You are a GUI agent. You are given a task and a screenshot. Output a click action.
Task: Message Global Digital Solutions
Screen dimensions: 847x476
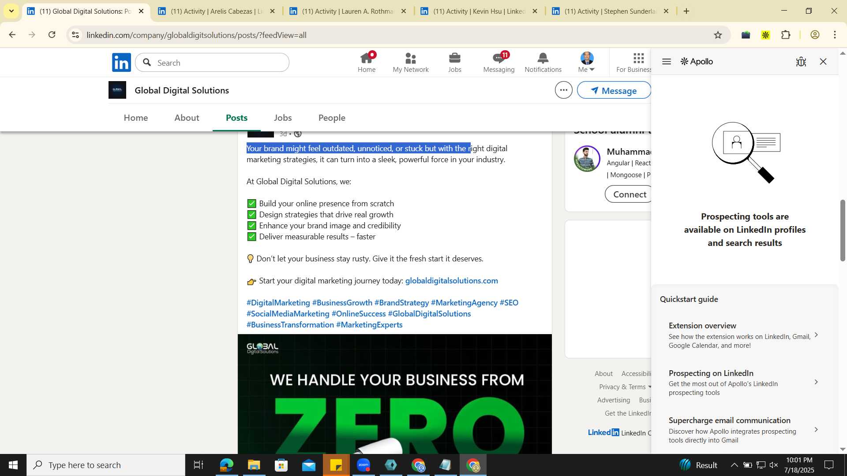coord(614,90)
